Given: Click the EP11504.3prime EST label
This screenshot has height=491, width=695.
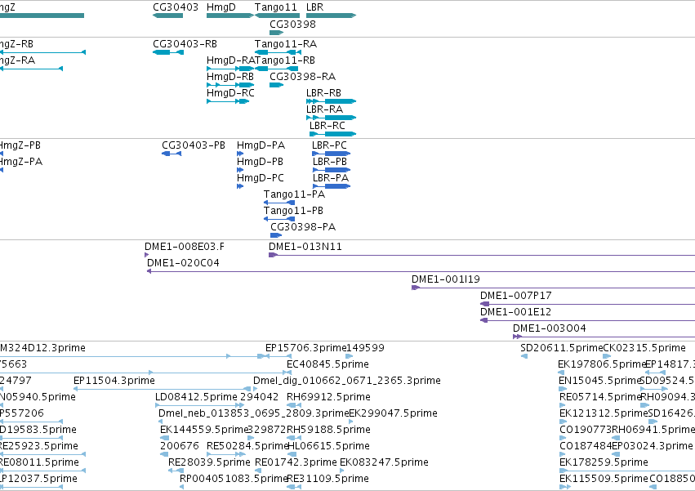Looking at the screenshot, I should [114, 381].
